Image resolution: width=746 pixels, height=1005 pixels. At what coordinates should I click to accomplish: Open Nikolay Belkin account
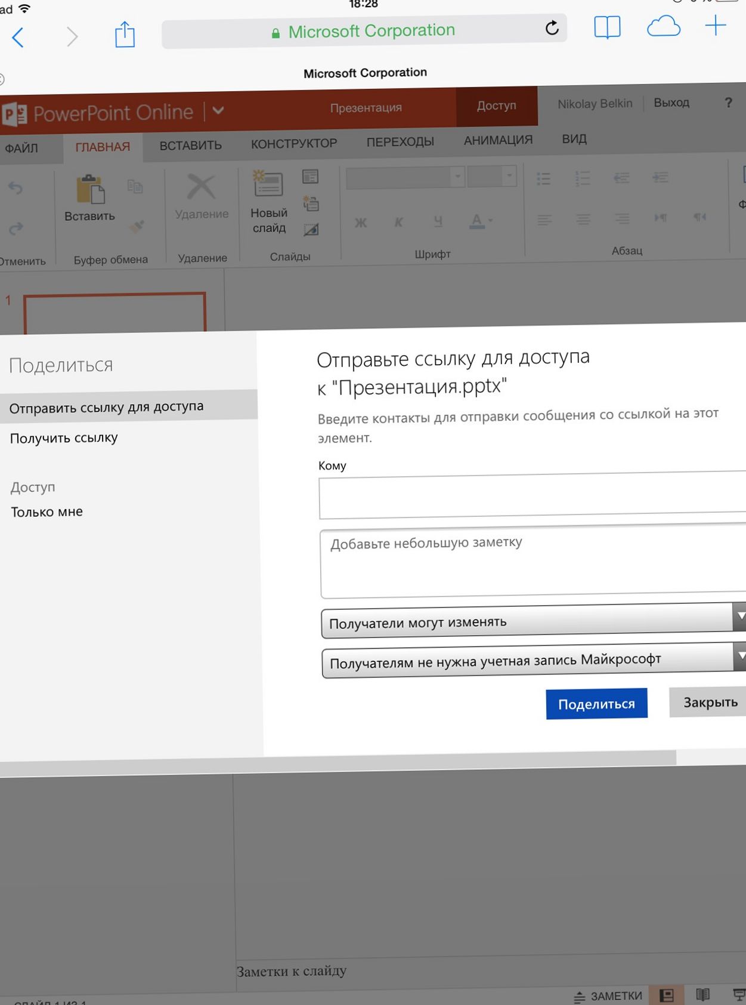coord(595,104)
